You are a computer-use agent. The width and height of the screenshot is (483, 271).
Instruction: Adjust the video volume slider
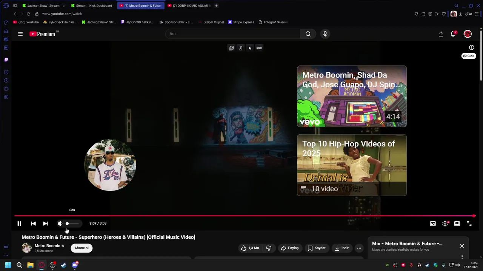(72, 224)
